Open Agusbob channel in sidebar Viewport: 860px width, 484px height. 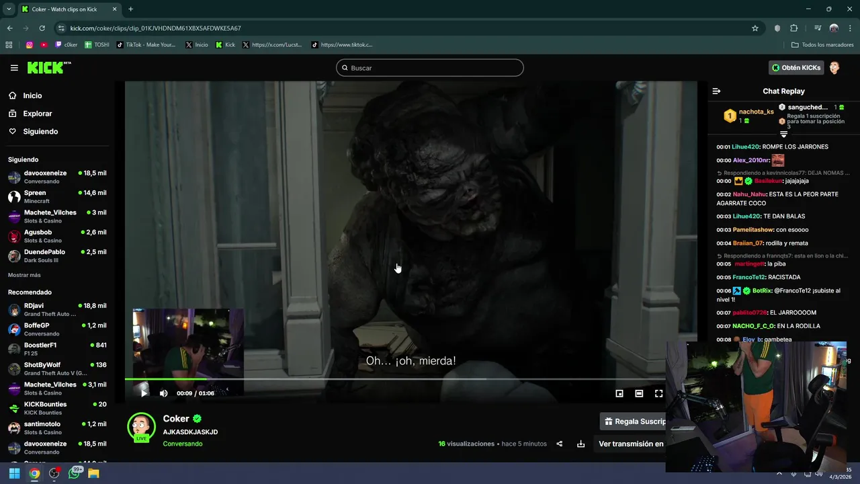pos(57,236)
